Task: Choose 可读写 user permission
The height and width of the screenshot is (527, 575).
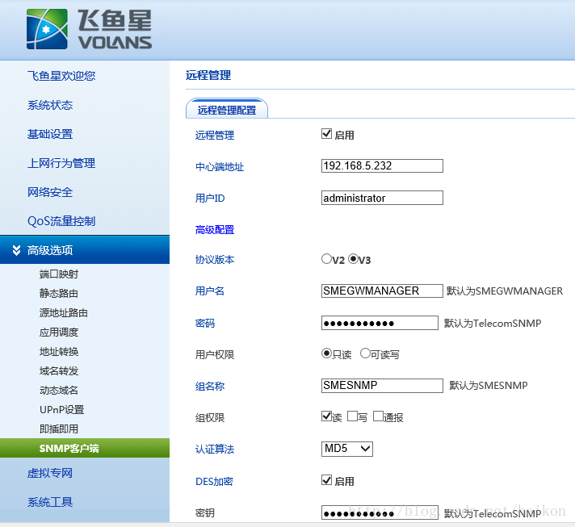Action: 365,353
